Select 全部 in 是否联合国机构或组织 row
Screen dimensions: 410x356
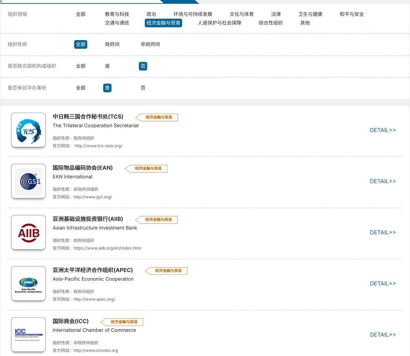pos(81,66)
